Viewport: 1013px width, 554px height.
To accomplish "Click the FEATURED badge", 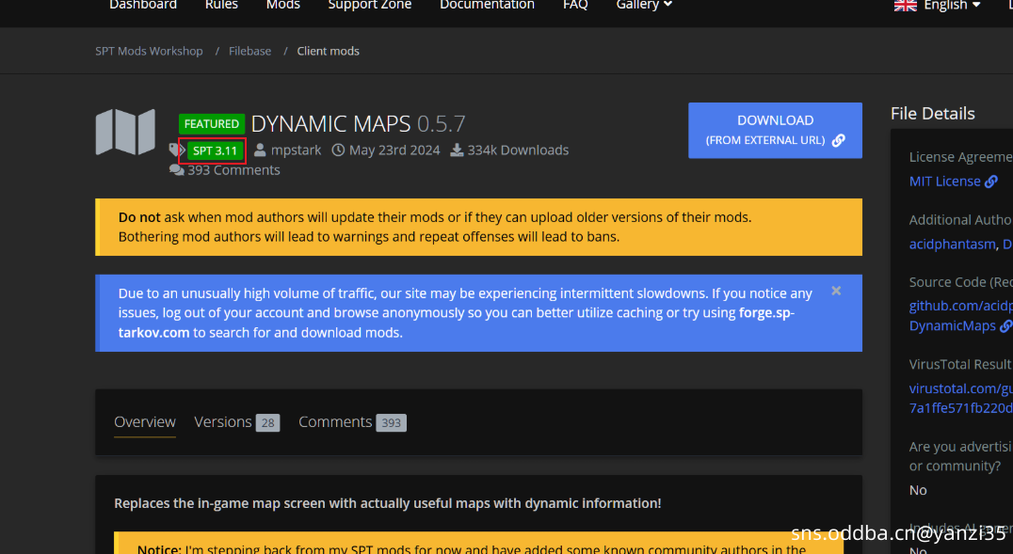I will pos(211,123).
